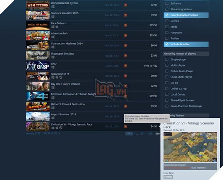
Task: Check the Trailers filter
Action: (x=167, y=38)
